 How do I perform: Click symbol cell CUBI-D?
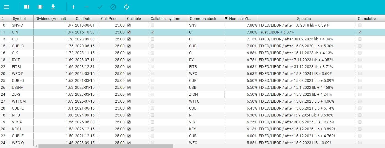(22, 81)
